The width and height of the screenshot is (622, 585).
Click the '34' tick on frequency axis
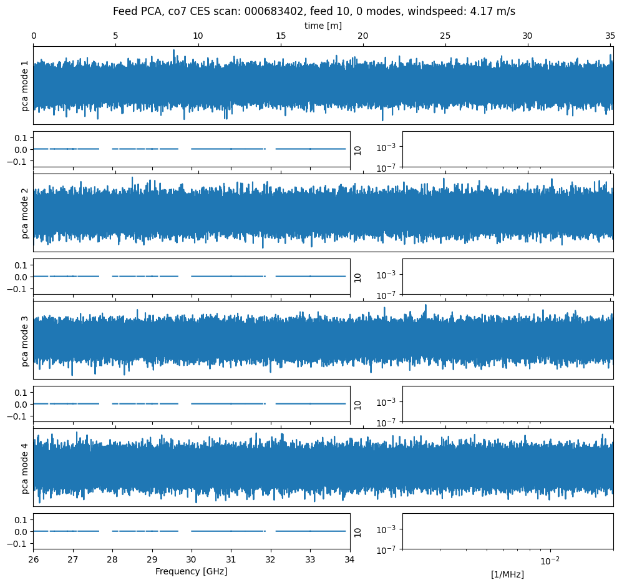[x=350, y=559]
